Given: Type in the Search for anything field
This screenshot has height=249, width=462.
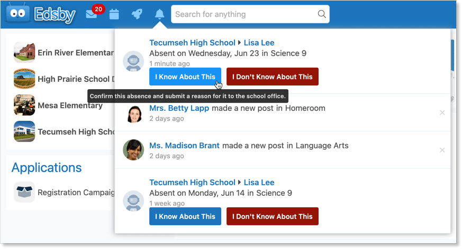Looking at the screenshot, I should (x=243, y=14).
